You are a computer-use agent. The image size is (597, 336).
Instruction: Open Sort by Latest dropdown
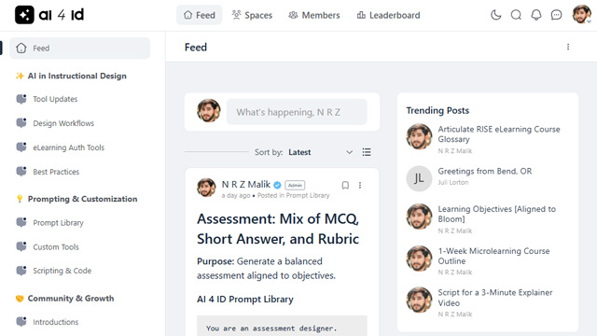click(320, 152)
